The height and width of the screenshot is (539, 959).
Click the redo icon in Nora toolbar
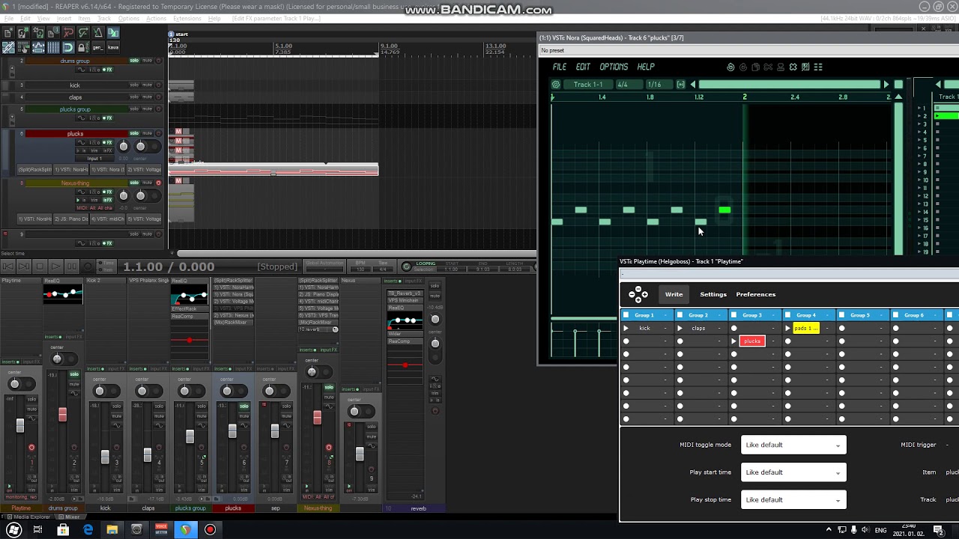[743, 67]
